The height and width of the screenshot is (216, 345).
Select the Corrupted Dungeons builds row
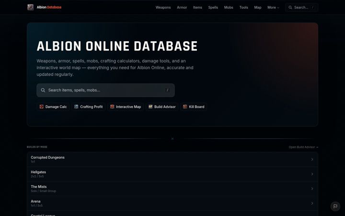click(x=172, y=159)
